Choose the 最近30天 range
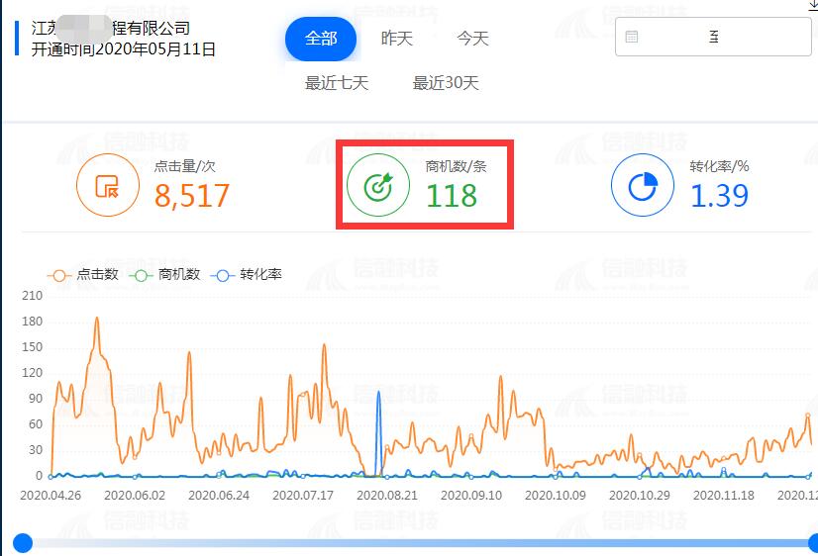The image size is (818, 556). click(446, 83)
